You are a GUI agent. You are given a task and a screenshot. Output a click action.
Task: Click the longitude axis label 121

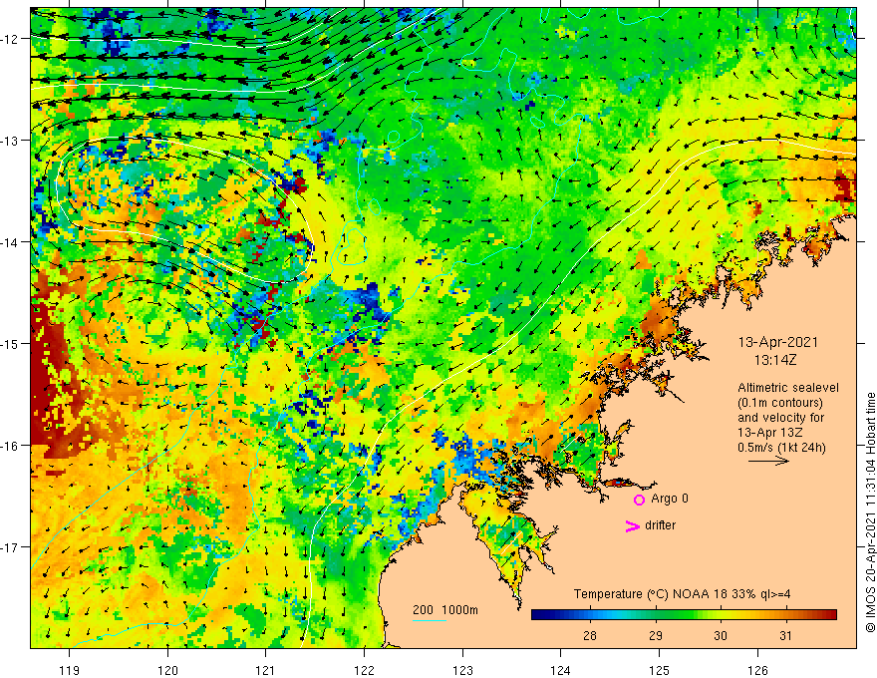coord(266,670)
